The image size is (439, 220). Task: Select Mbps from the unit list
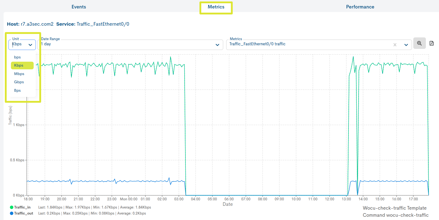[x=19, y=74]
